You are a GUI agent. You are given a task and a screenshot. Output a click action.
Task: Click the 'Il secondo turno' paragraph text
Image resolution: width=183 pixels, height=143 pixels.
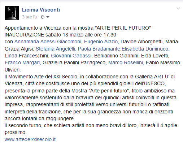pyautogui.click(x=91, y=129)
